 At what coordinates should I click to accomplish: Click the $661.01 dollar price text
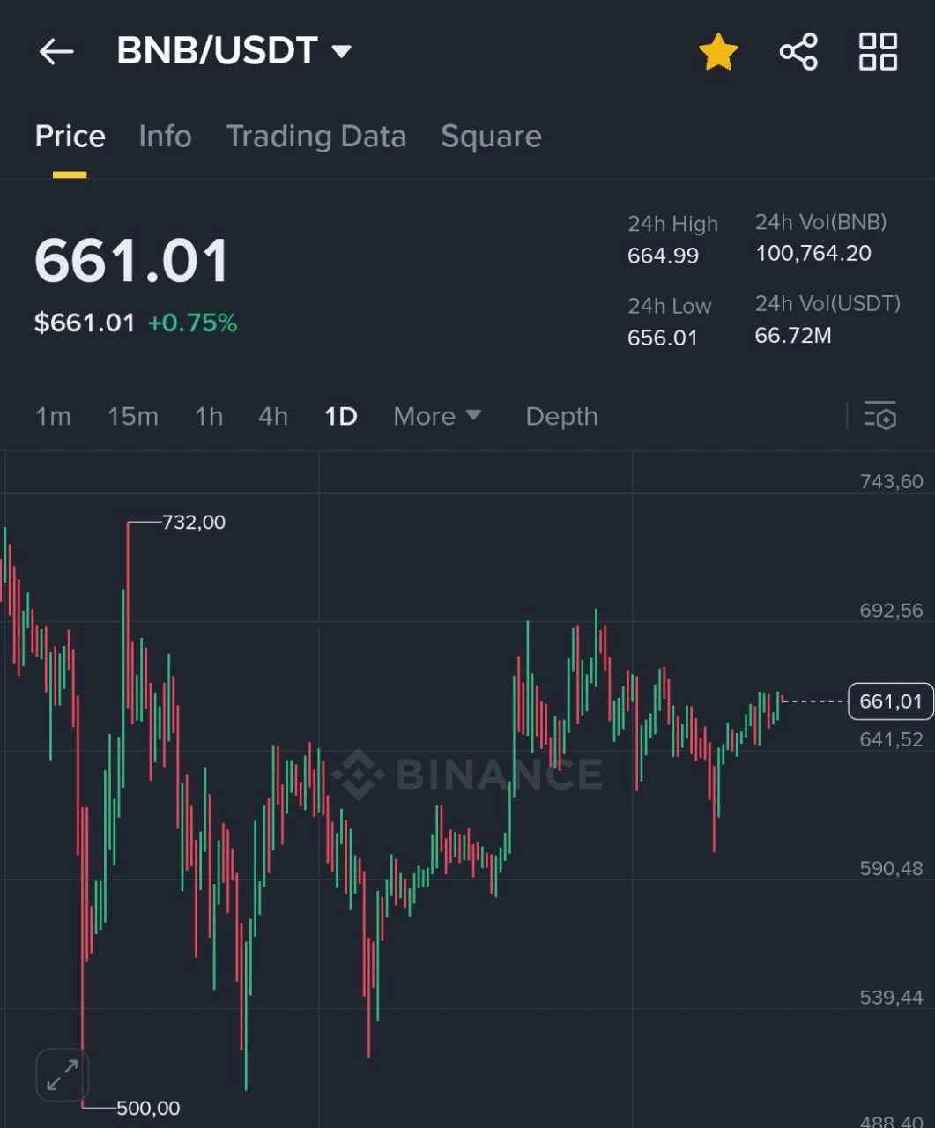85,323
